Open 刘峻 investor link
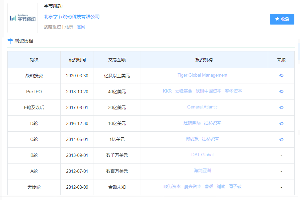 221,186
